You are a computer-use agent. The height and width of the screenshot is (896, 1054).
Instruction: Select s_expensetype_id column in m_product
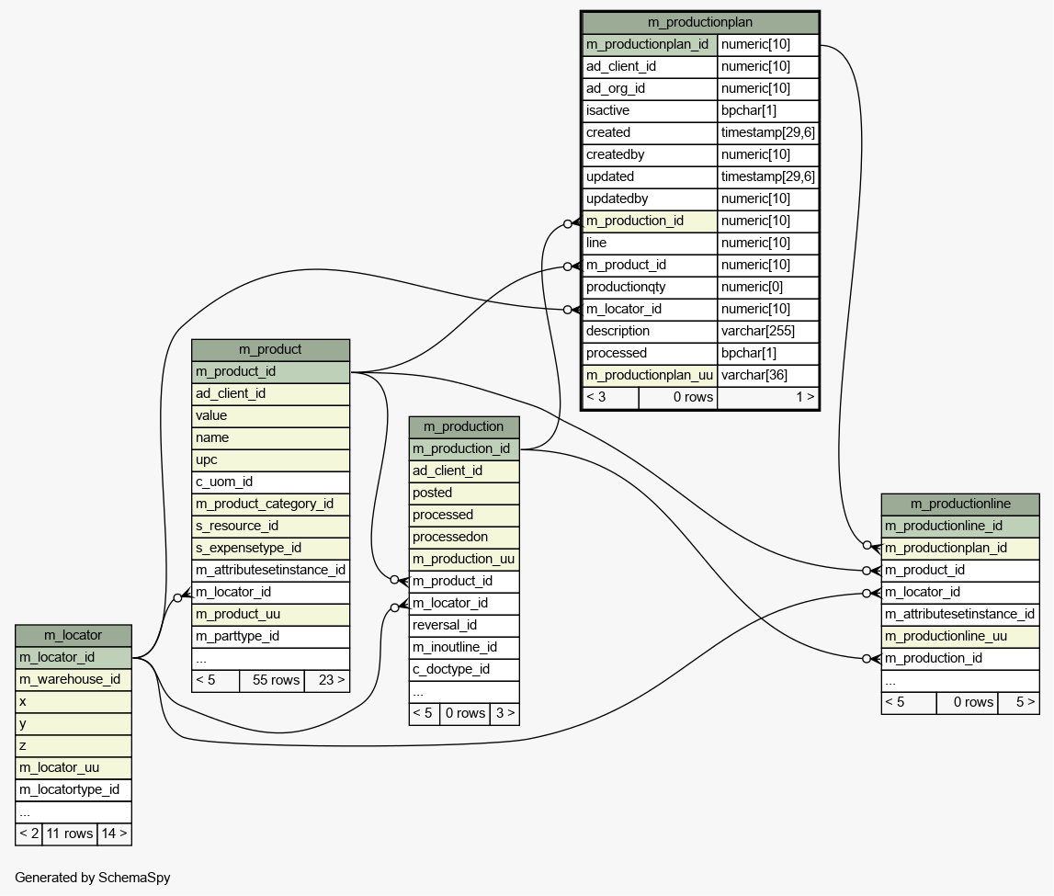tap(270, 549)
